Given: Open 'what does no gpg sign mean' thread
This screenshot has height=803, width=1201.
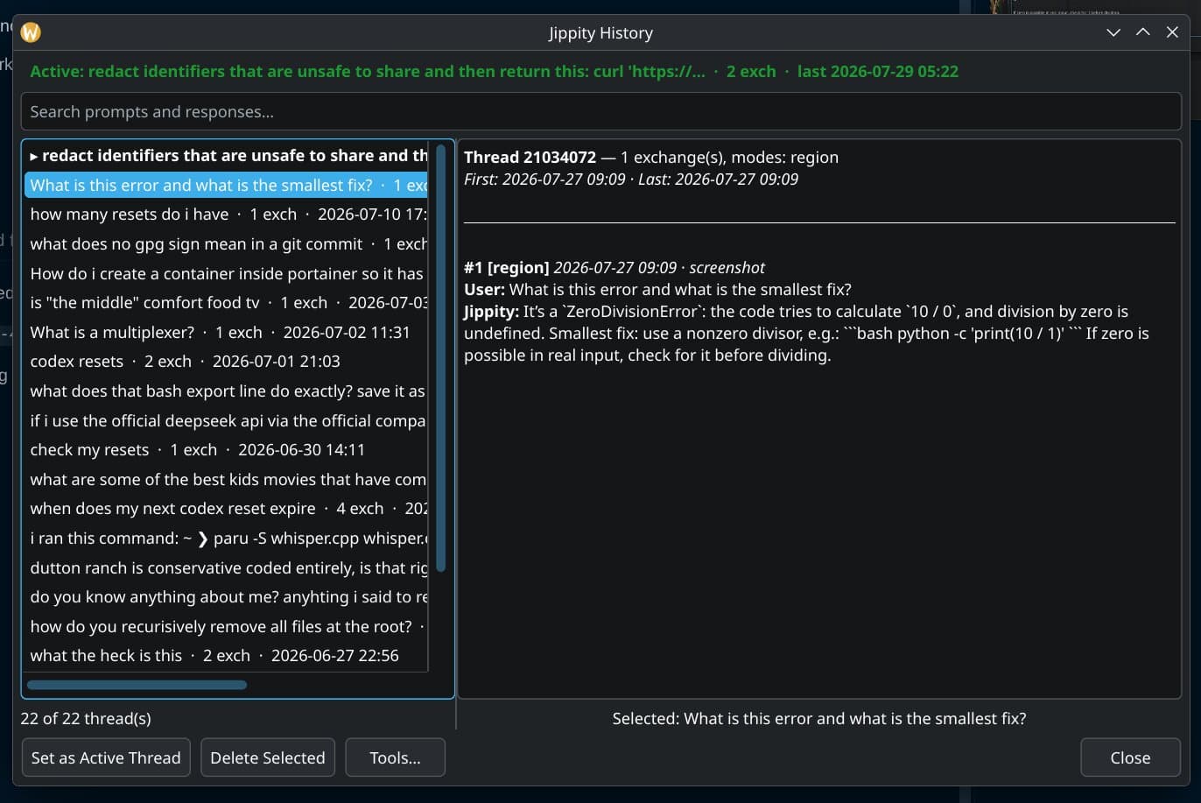Looking at the screenshot, I should click(x=226, y=243).
